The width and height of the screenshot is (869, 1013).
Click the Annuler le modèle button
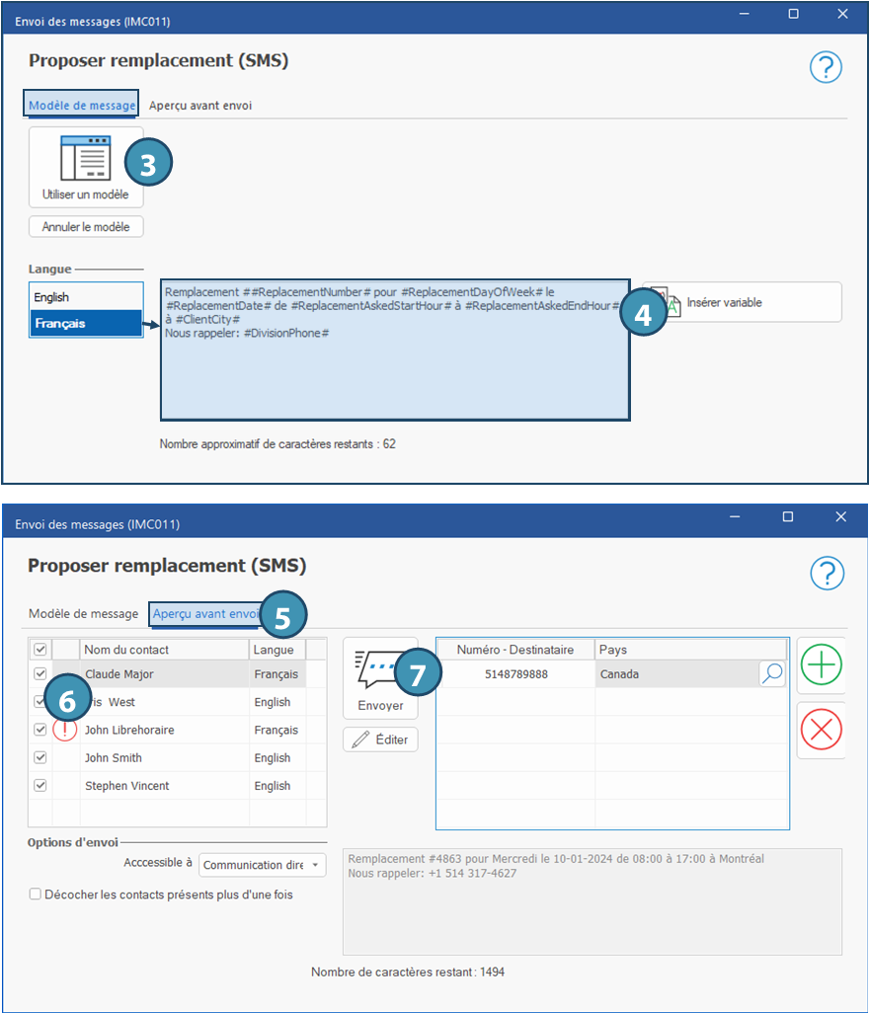click(86, 227)
